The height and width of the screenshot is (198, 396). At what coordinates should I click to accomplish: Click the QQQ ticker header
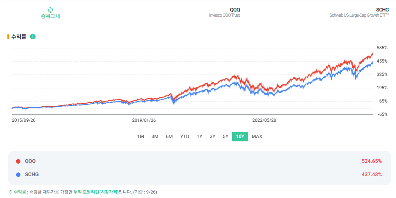pos(235,10)
